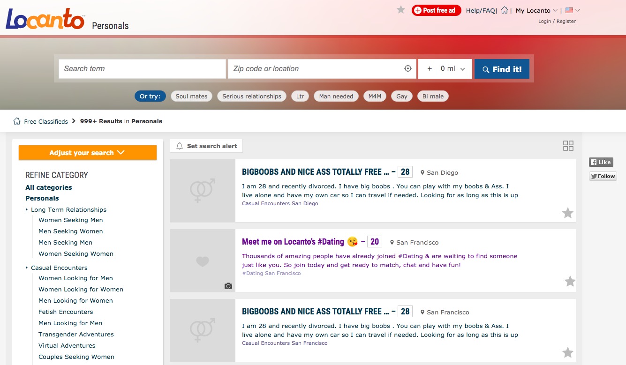Select the Serious relationships suggestion tag
The height and width of the screenshot is (365, 626).
click(x=252, y=96)
